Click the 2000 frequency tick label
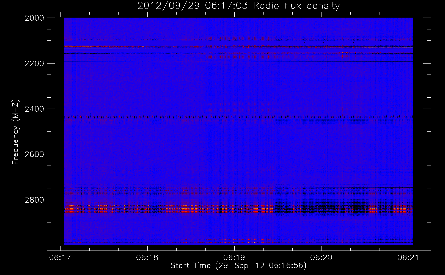The height and width of the screenshot is (275, 445). (34, 18)
